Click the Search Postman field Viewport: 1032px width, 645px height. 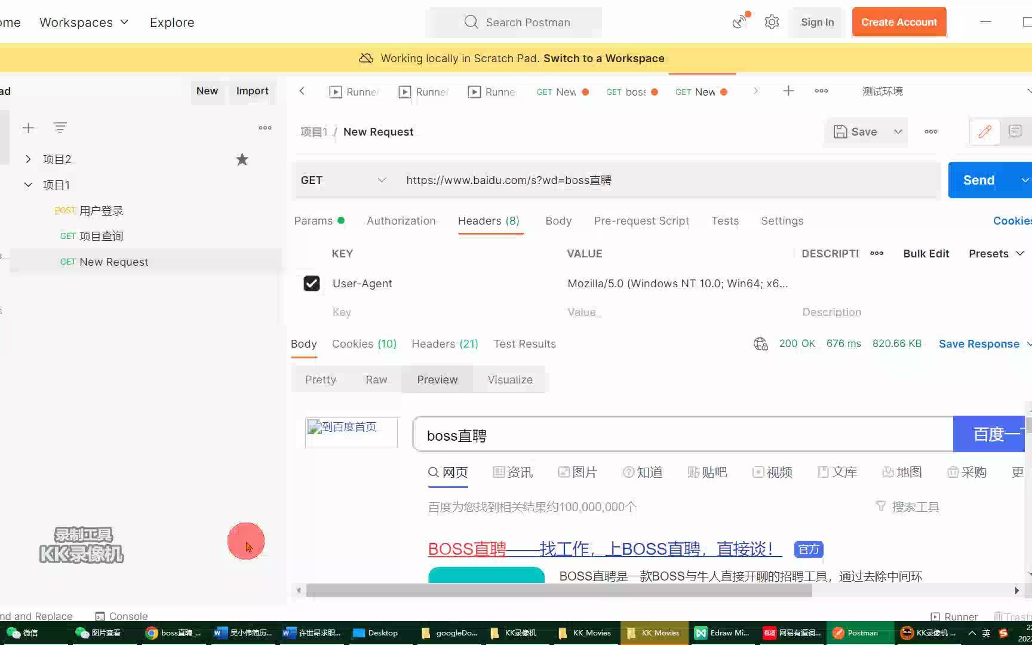click(x=516, y=22)
